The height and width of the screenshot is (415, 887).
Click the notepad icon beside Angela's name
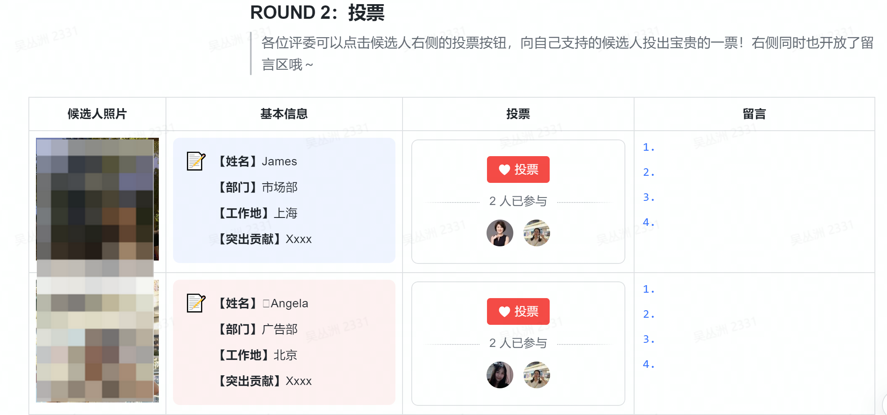(196, 303)
